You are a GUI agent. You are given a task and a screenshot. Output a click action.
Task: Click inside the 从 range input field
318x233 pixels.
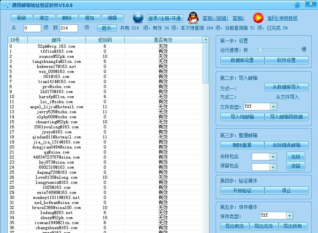coord(32,28)
